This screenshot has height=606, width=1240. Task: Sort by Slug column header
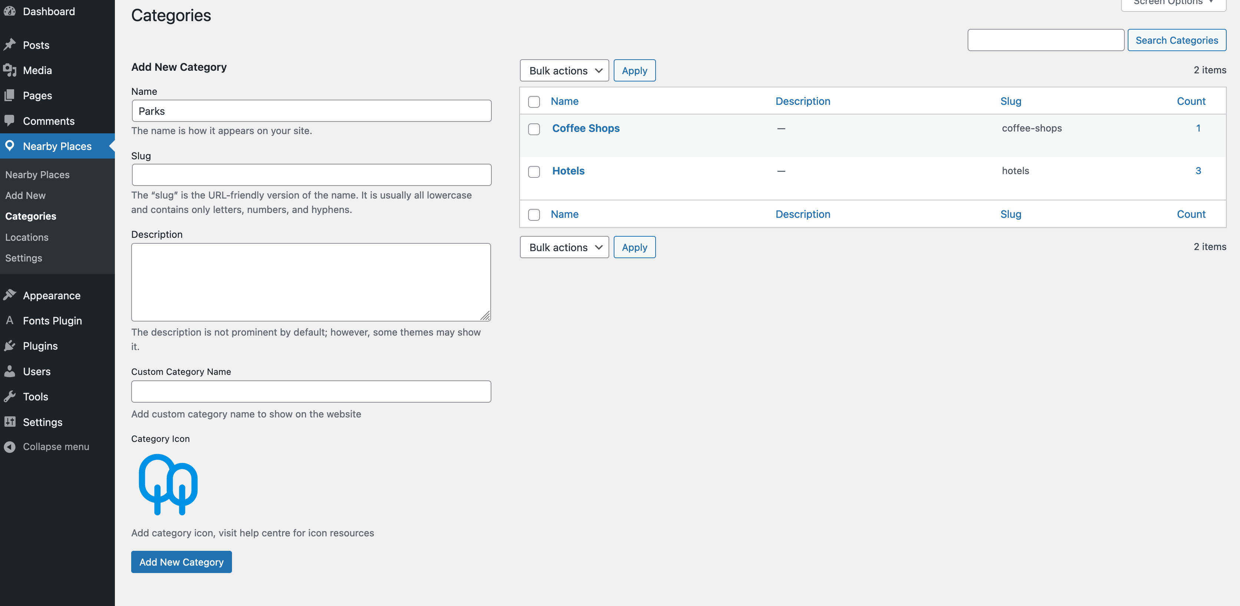tap(1010, 101)
